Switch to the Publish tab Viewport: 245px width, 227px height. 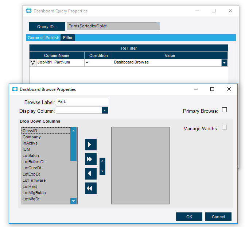tap(52, 38)
